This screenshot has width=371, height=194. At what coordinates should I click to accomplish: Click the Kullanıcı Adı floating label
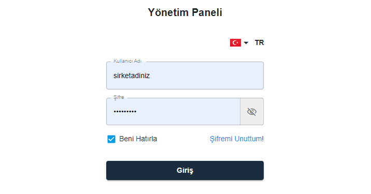[x=127, y=61]
